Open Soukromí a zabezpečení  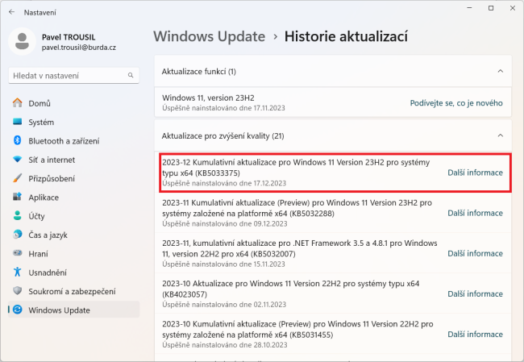(73, 291)
